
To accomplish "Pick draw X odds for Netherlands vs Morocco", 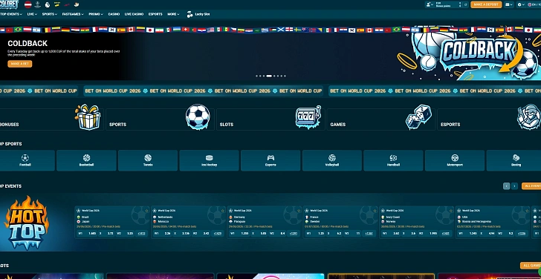I will coord(182,234).
